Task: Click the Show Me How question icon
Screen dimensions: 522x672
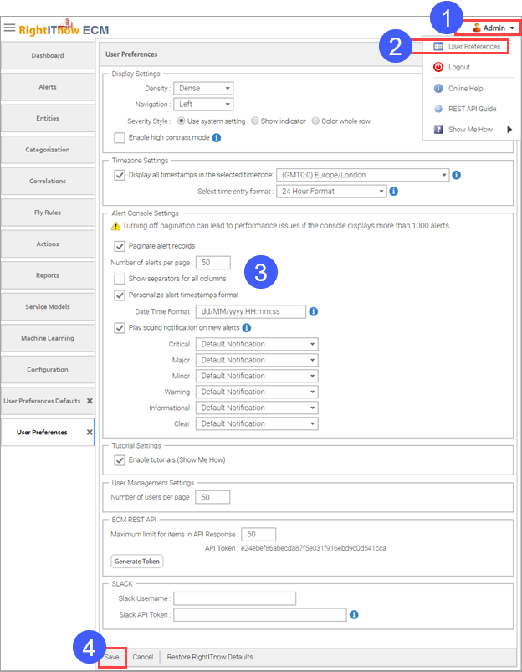Action: tap(438, 130)
